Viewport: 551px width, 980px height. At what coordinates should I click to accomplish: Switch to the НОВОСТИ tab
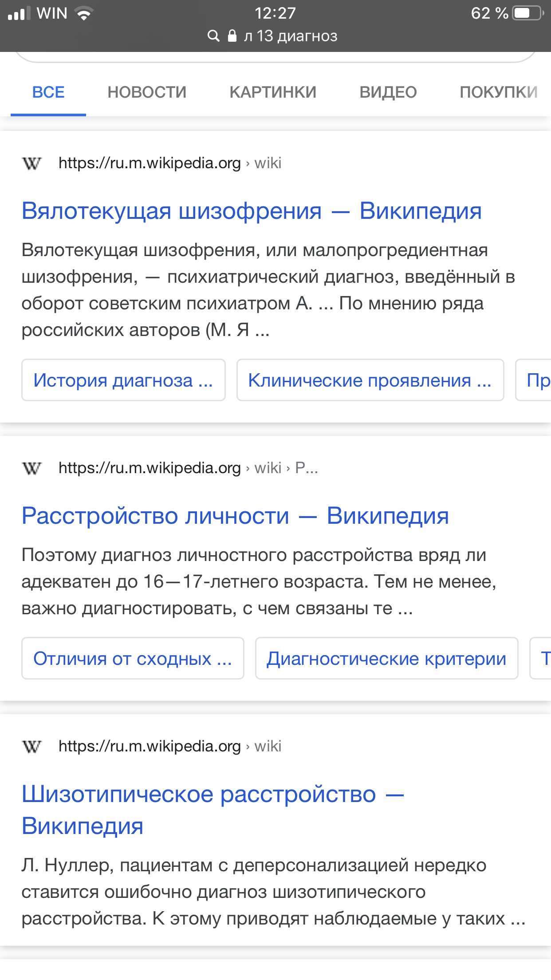pos(147,92)
